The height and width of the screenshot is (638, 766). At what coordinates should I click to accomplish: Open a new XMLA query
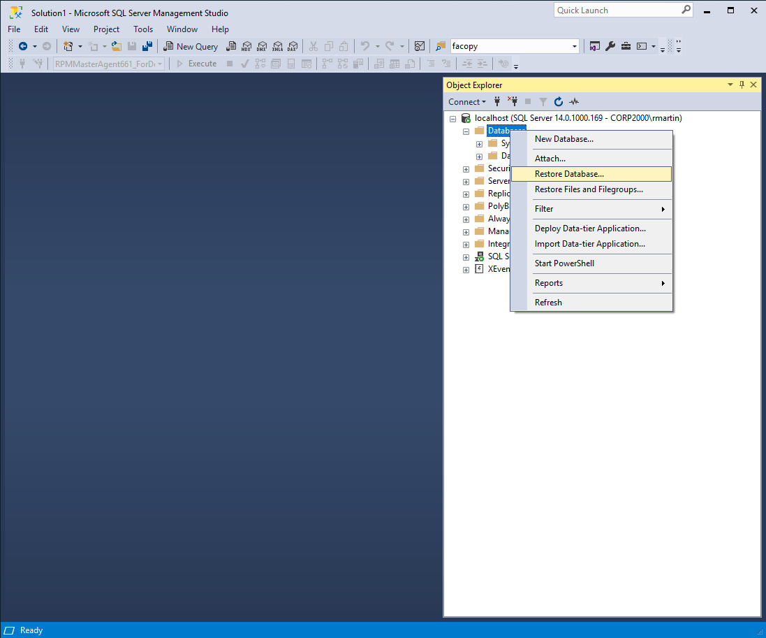coord(277,46)
